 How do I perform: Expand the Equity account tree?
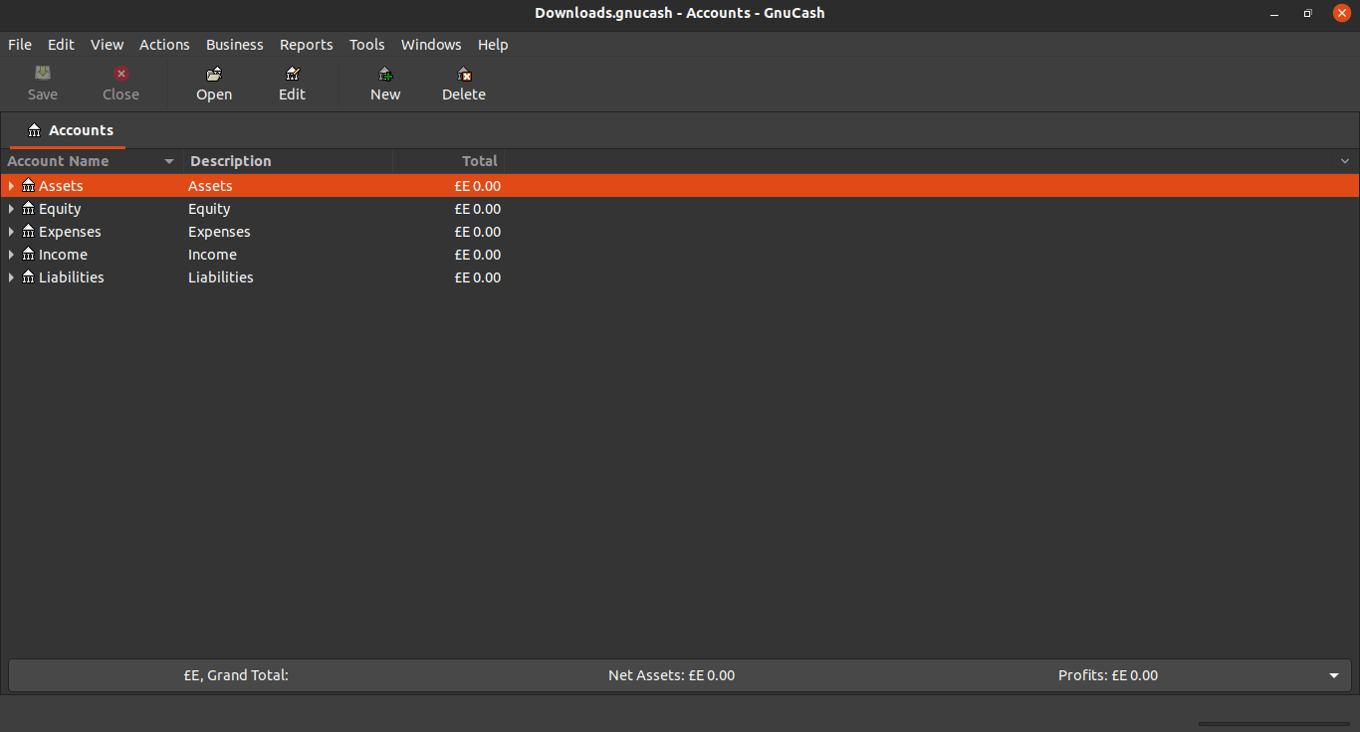(x=11, y=209)
